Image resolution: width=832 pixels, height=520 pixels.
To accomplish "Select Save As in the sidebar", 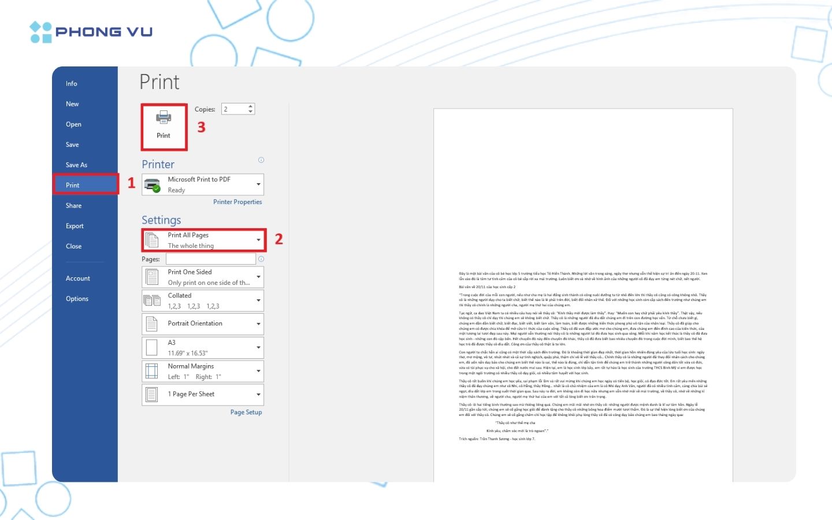I will [x=76, y=165].
